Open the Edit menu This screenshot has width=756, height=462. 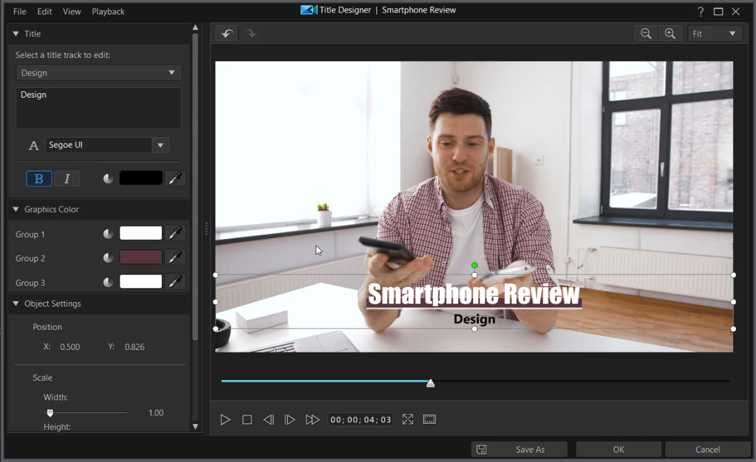(x=45, y=11)
